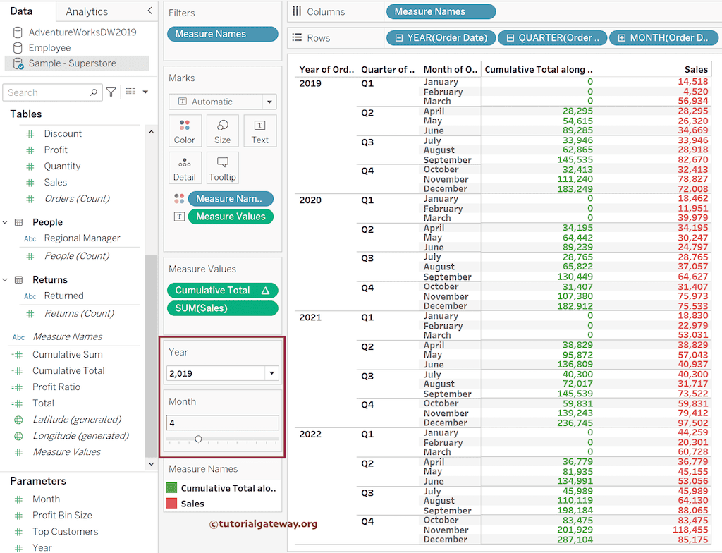Open the Automatic mark type dropdown
Image resolution: width=722 pixels, height=553 pixels.
pyautogui.click(x=269, y=102)
